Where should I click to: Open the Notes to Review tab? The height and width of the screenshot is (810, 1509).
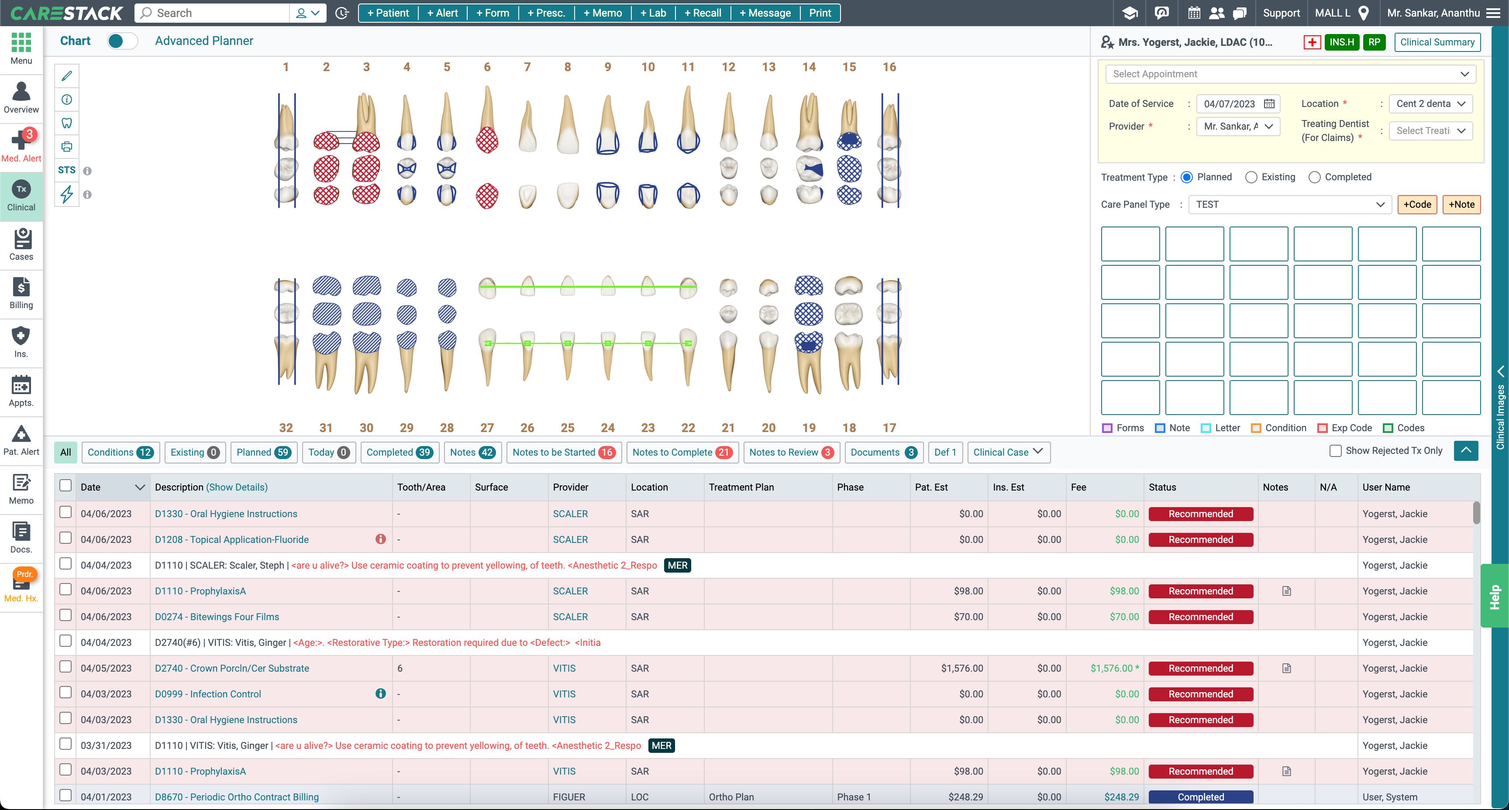[x=792, y=452]
